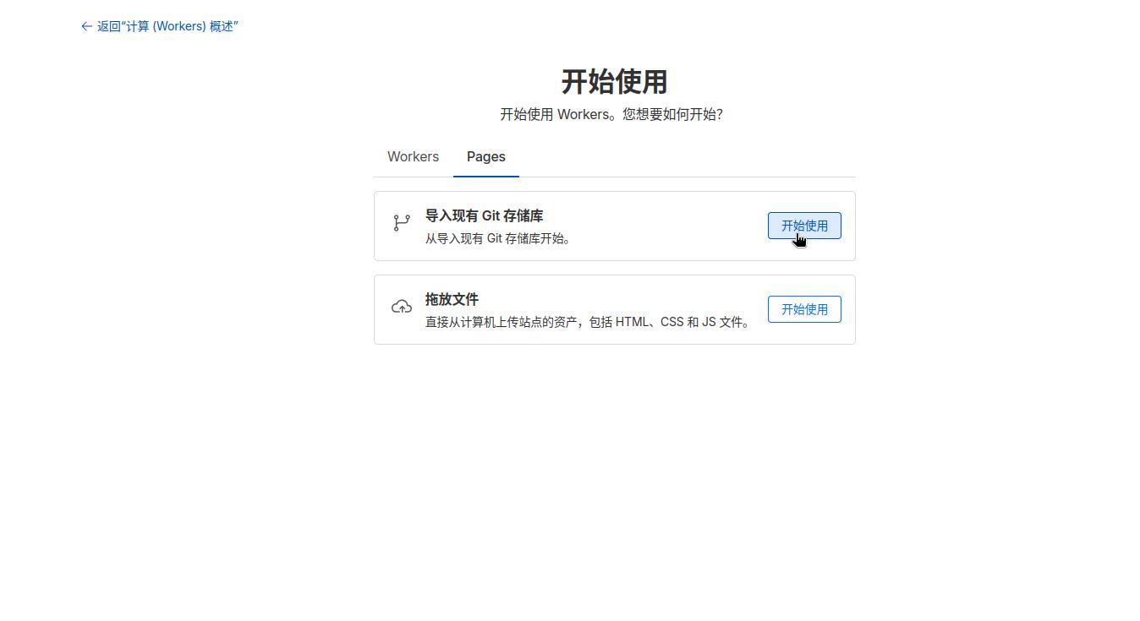
Task: Click the back arrow icon at top left
Action: coord(86,26)
